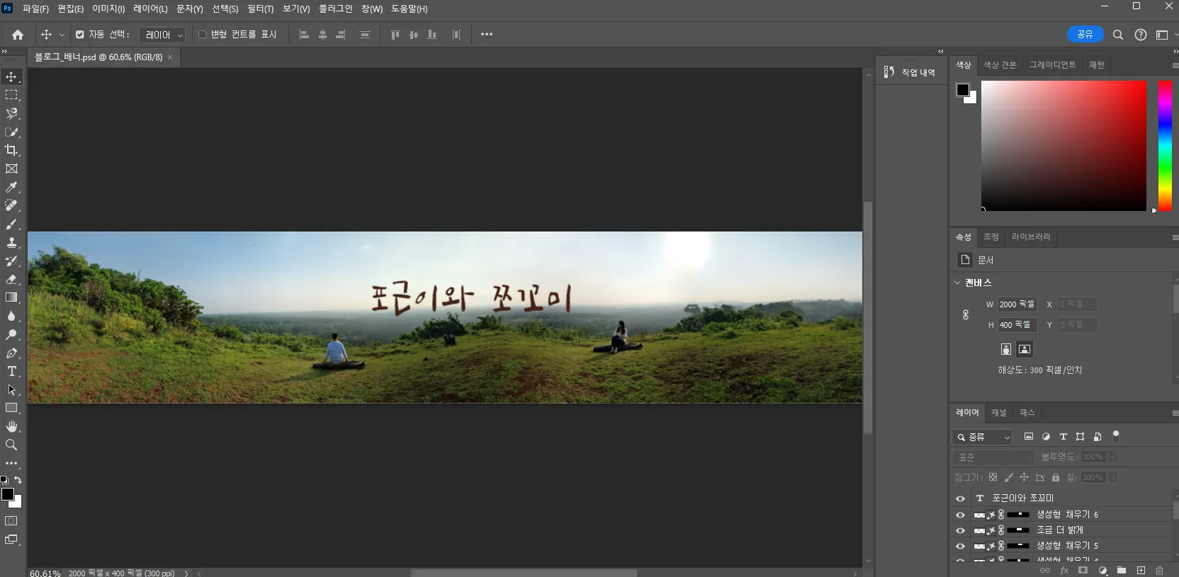The image size is (1179, 577).
Task: Select the Eyedropper tool
Action: pyautogui.click(x=11, y=188)
